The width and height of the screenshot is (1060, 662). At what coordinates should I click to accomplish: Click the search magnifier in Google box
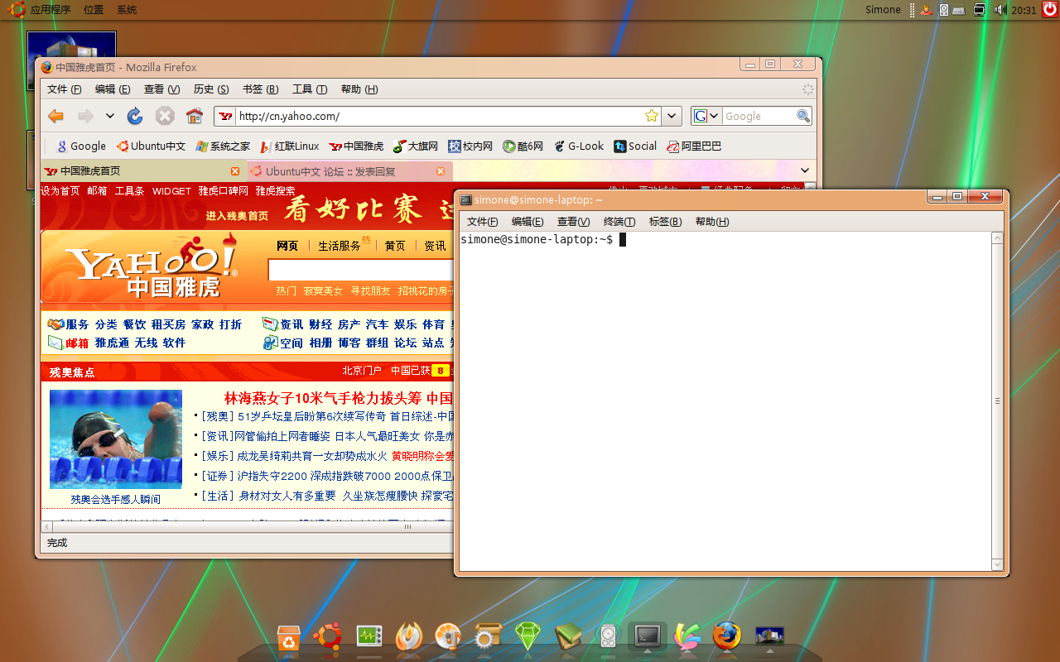(802, 116)
